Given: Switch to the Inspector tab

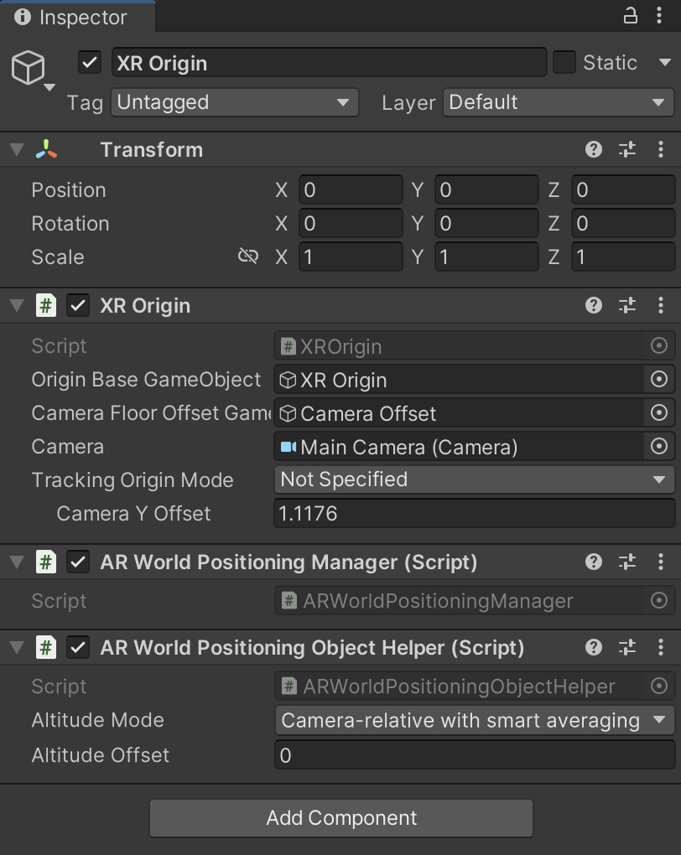Looking at the screenshot, I should [75, 17].
